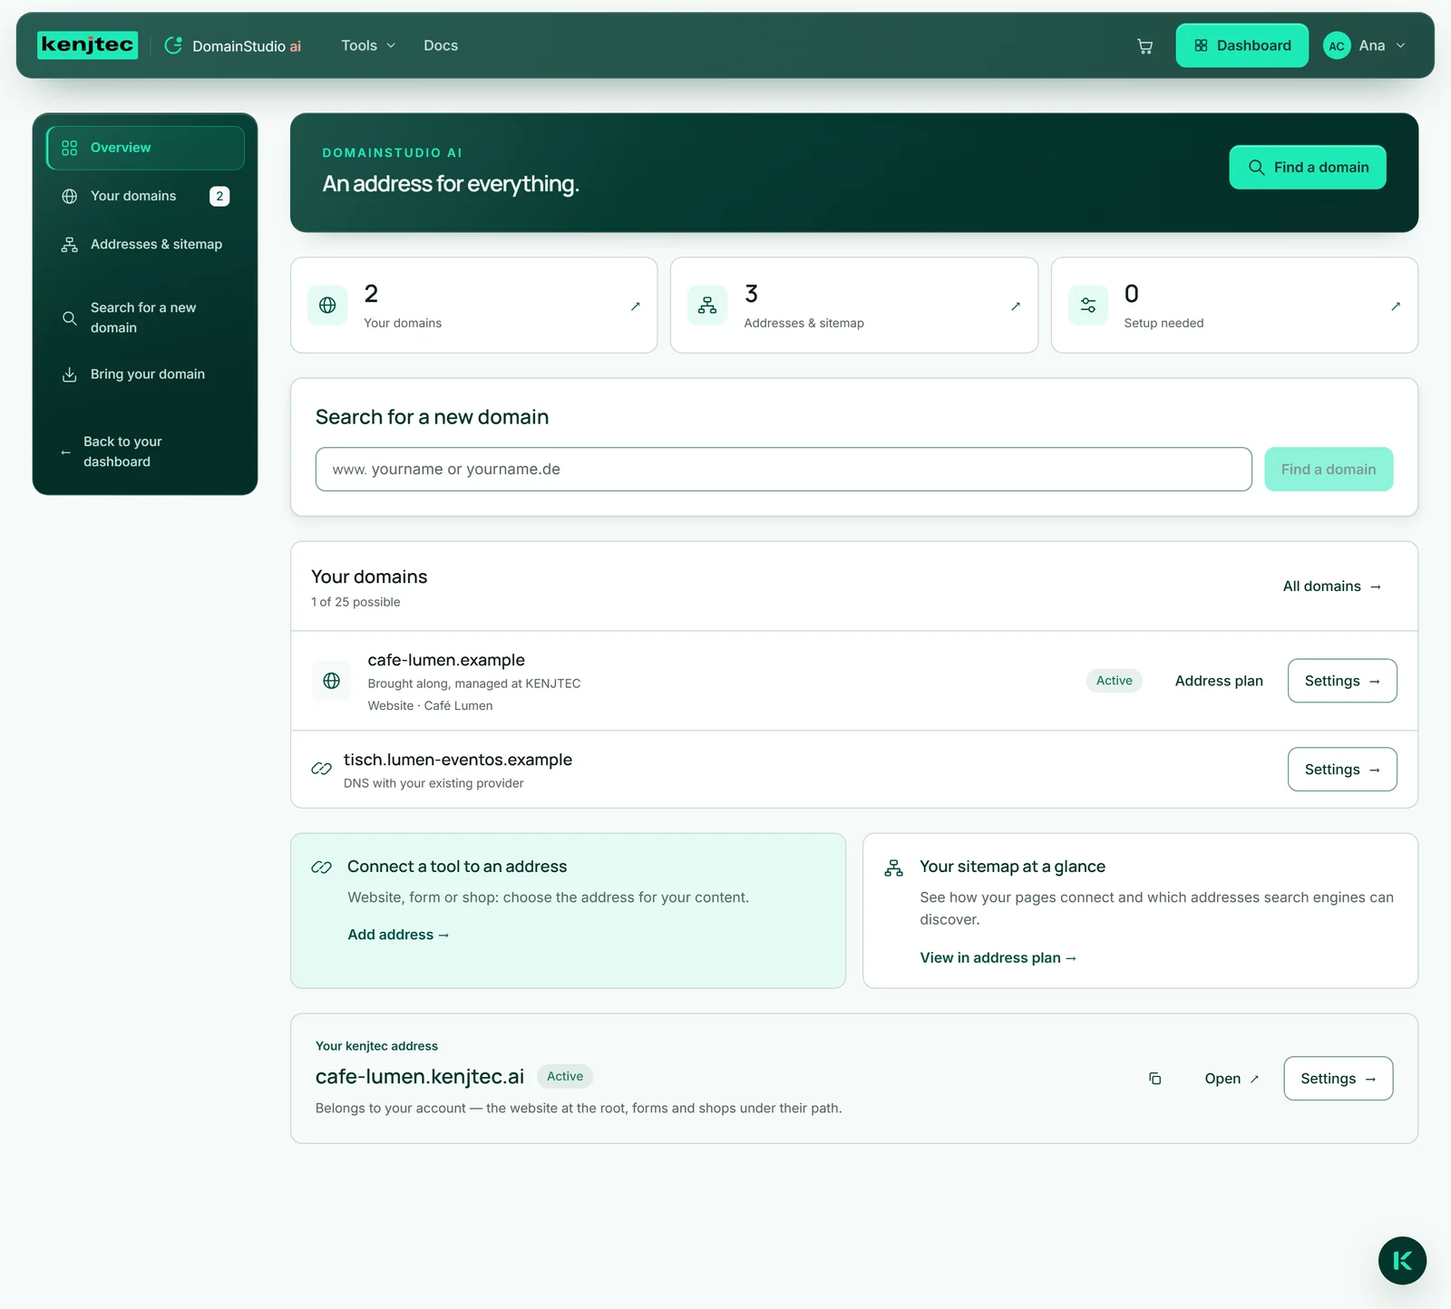Click the sitemap icon in sitemap glance card
1451x1309 pixels.
(893, 868)
